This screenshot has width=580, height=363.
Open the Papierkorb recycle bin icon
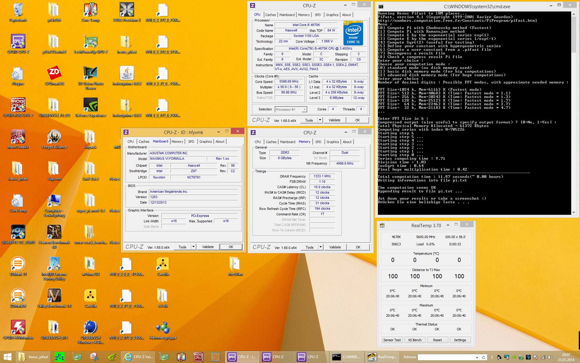tap(18, 12)
